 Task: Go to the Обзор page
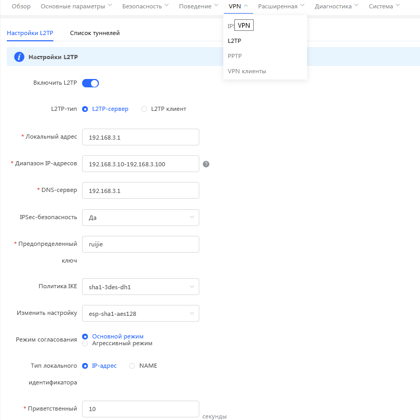click(x=21, y=6)
